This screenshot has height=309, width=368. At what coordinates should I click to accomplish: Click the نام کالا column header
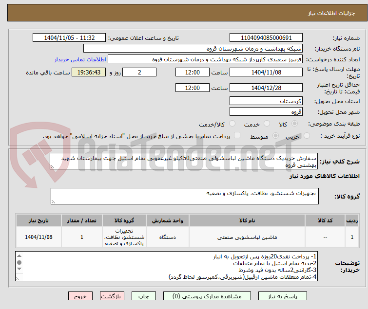pyautogui.click(x=247, y=220)
